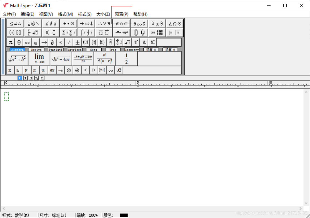Open the fraction and radical templates palette
The height and width of the screenshot is (218, 310).
(33, 32)
